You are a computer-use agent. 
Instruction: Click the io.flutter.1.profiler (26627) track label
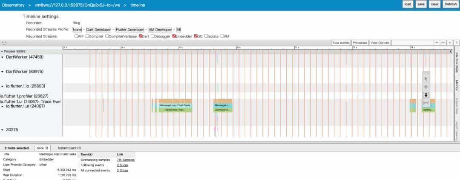(x=24, y=96)
